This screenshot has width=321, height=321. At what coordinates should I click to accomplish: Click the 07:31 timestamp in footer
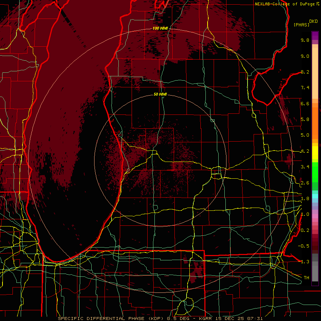(255, 319)
